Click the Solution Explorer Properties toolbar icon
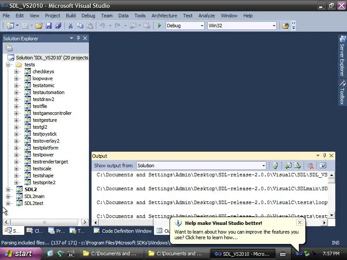Screen dimensions: 347x260 click(9, 48)
